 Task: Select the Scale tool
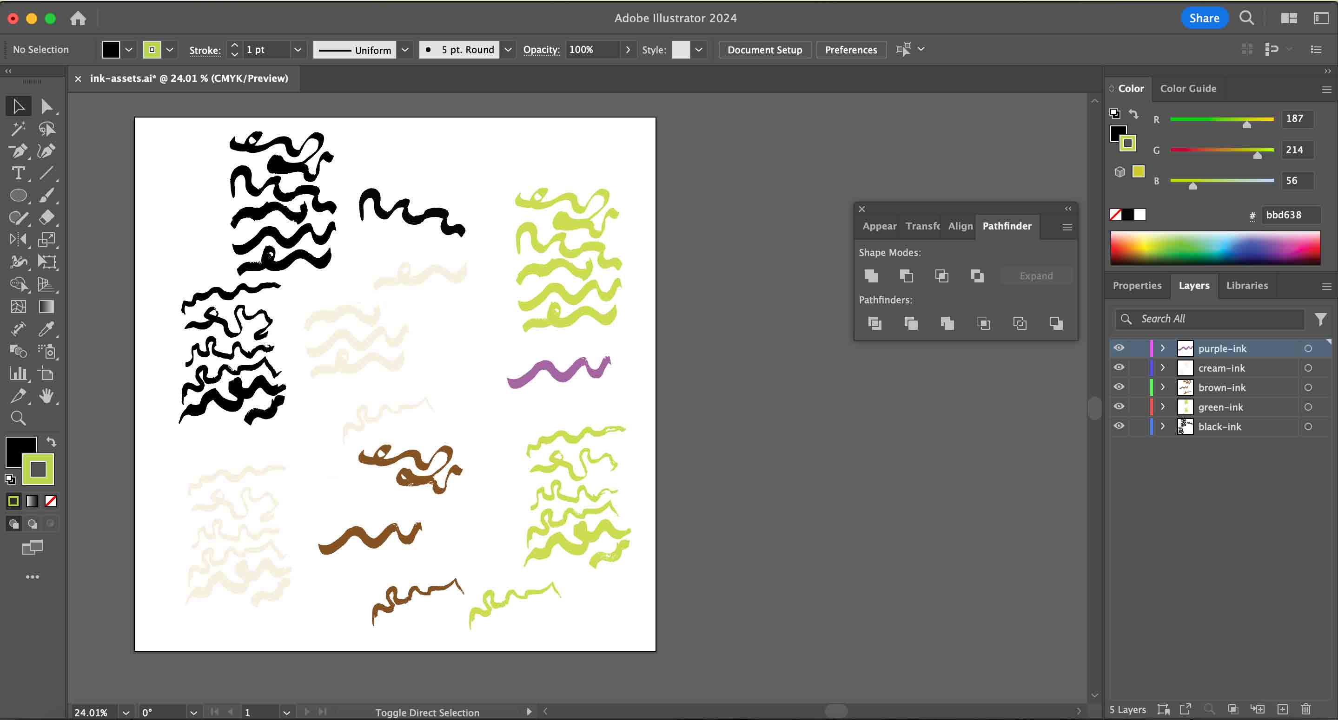[x=46, y=239]
